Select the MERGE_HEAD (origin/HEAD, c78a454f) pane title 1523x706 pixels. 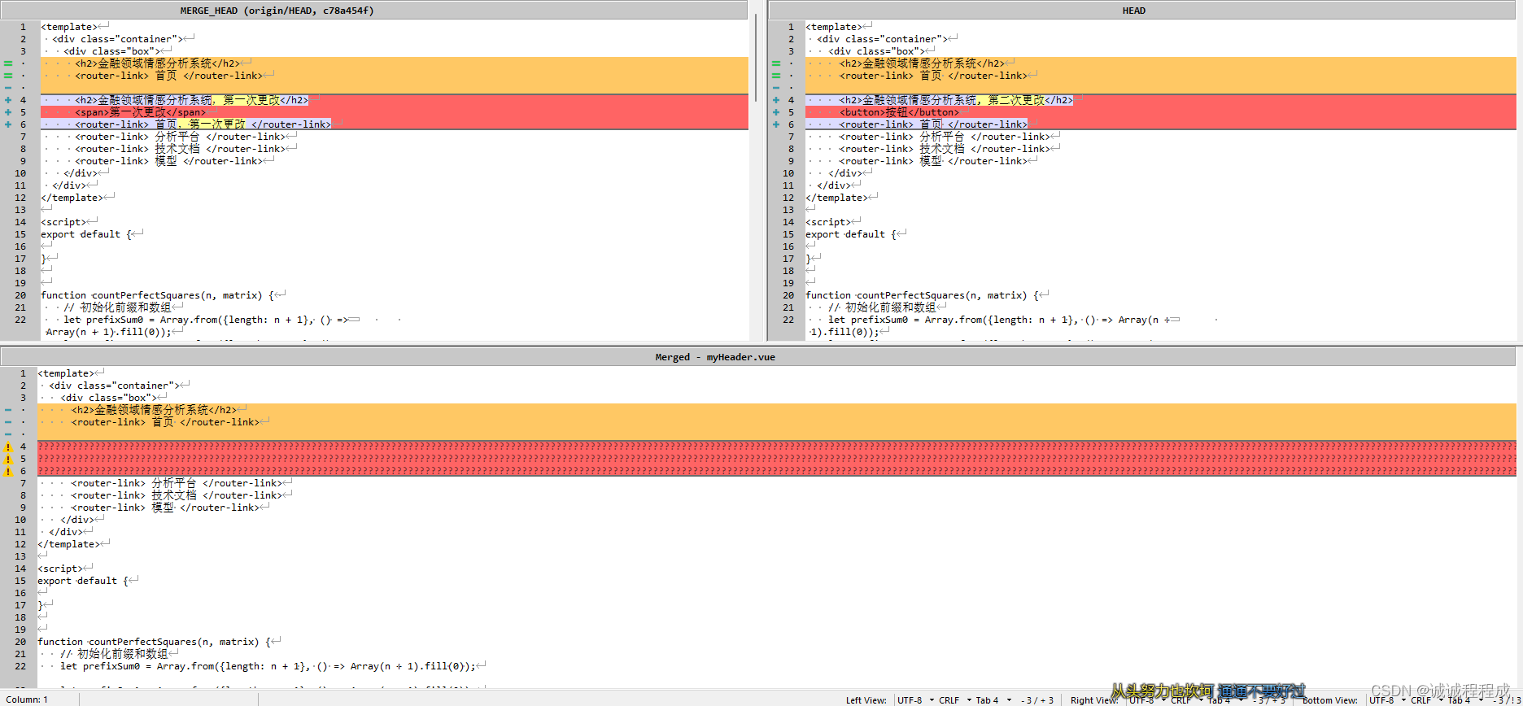[x=277, y=11]
